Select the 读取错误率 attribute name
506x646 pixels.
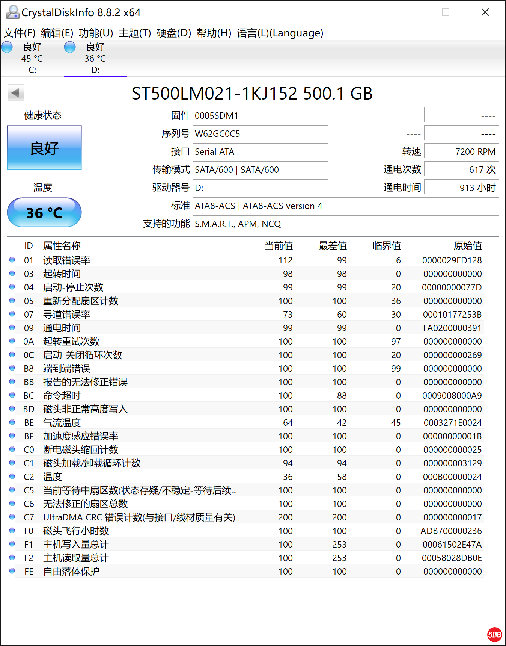click(x=66, y=260)
